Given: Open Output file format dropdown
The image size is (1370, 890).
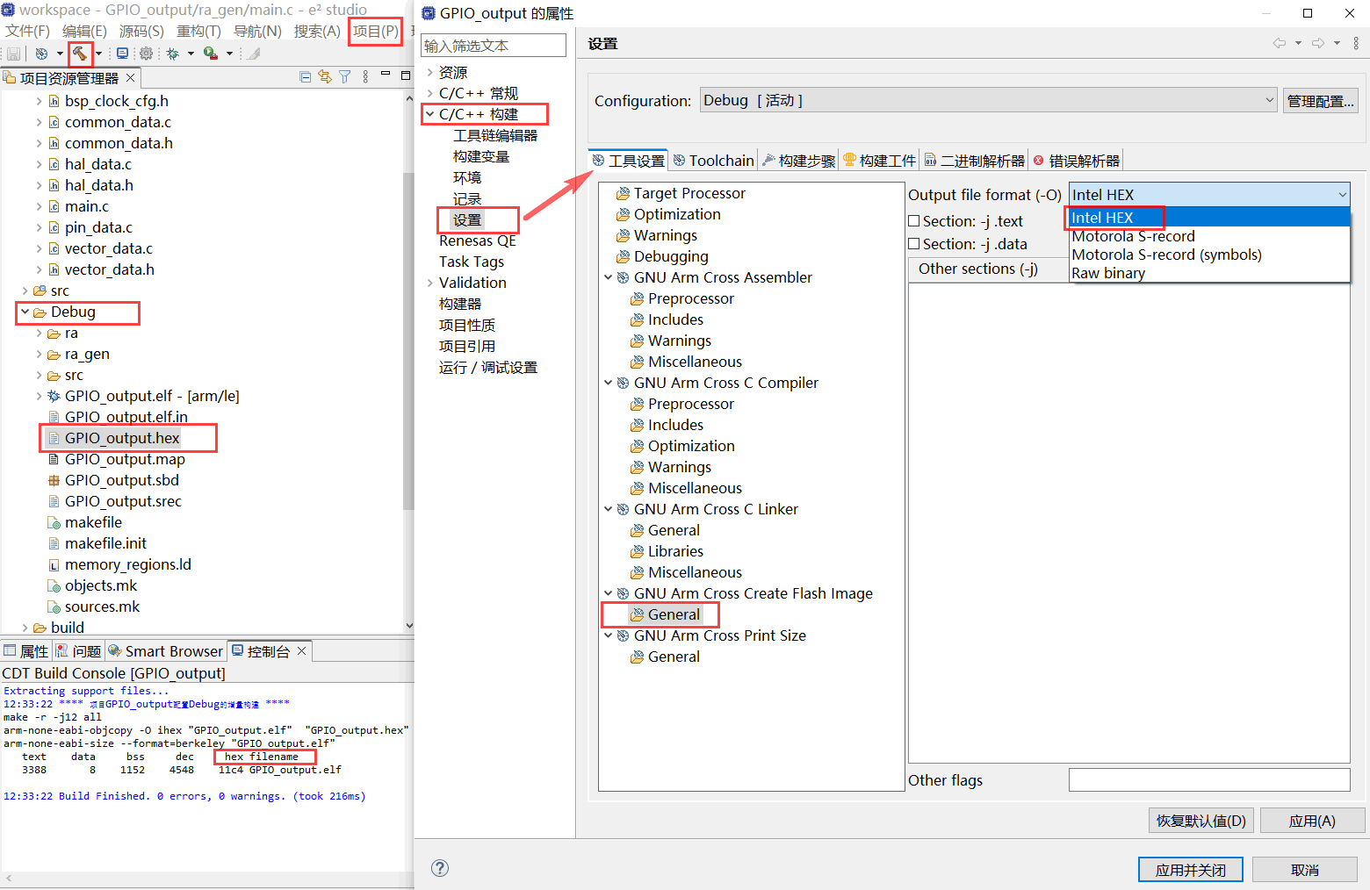Looking at the screenshot, I should (1209, 195).
